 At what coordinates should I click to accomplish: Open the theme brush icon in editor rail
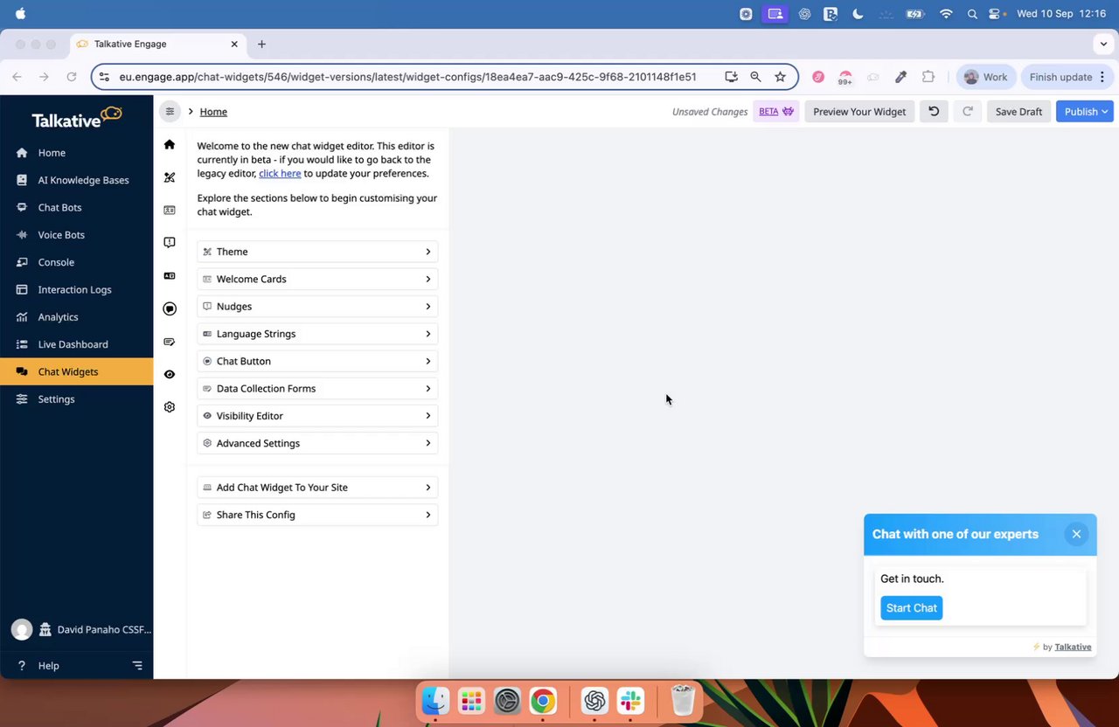point(170,177)
